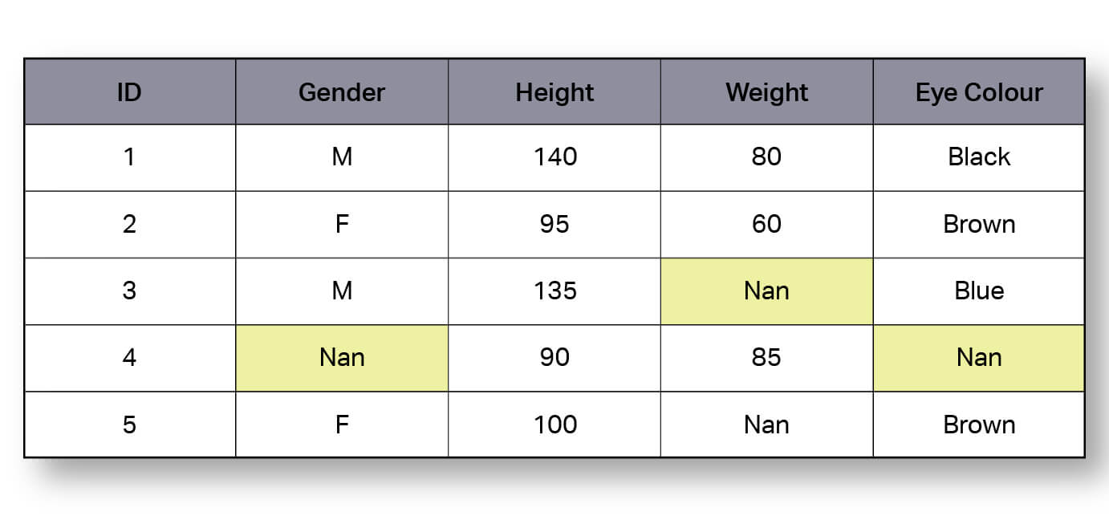This screenshot has height=516, width=1109.
Task: Select the Weight column header
Action: tap(766, 91)
